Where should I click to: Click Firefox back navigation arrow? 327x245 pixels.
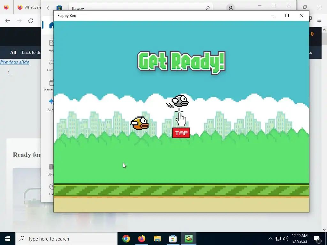click(8, 21)
